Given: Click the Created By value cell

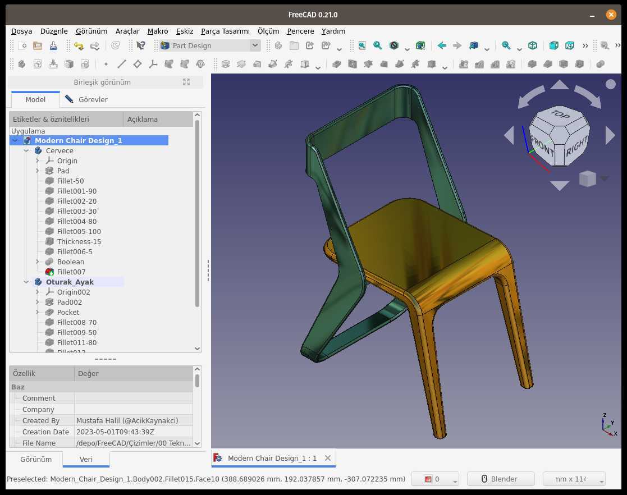Looking at the screenshot, I should coord(134,420).
